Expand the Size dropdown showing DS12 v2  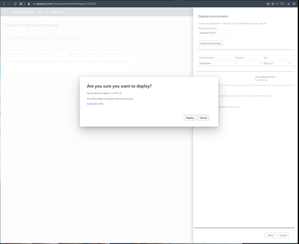pyautogui.click(x=290, y=63)
